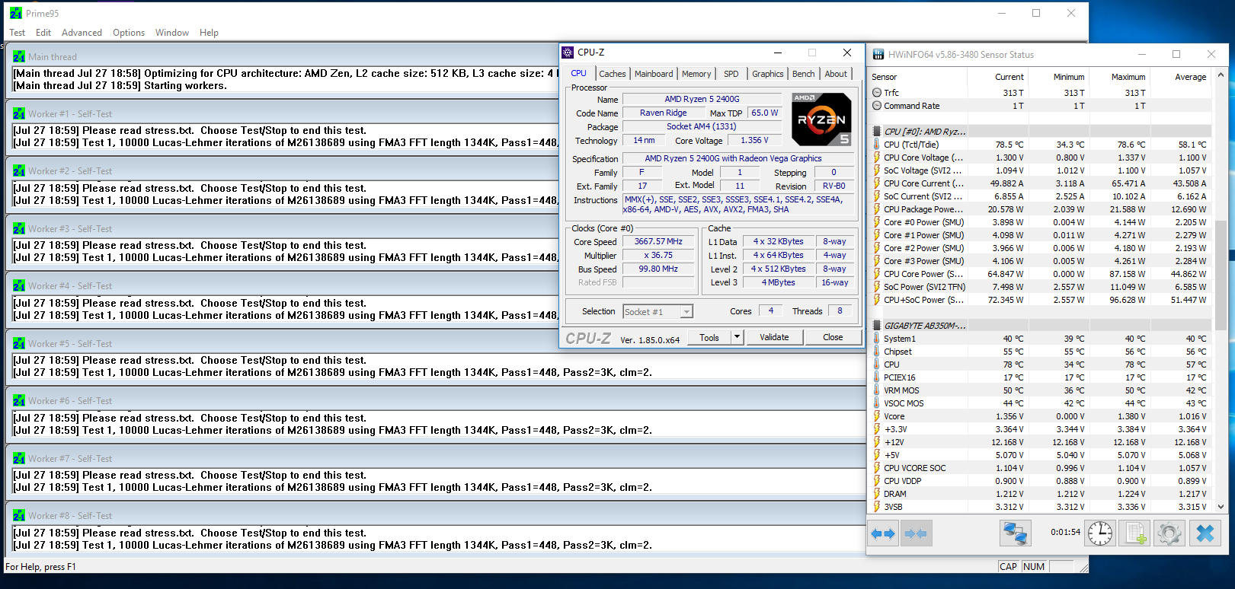Screen dimensions: 1235x589
Task: Click CPU-Z title bar app icon
Action: 568,53
